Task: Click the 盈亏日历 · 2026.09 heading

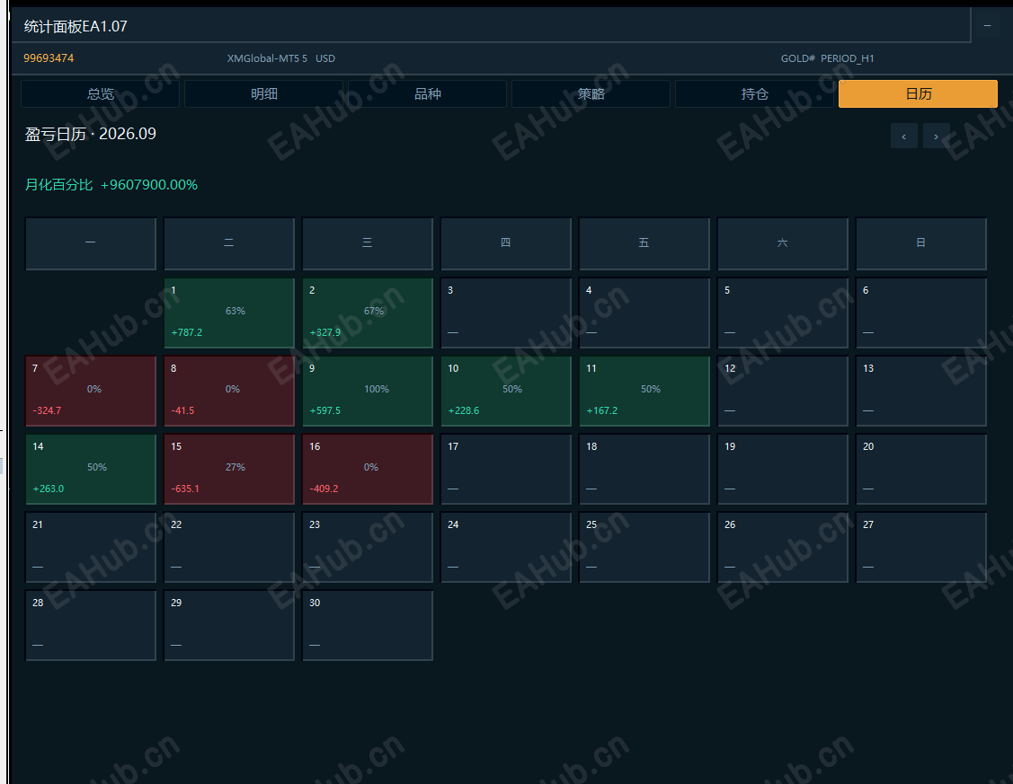Action: coord(91,134)
